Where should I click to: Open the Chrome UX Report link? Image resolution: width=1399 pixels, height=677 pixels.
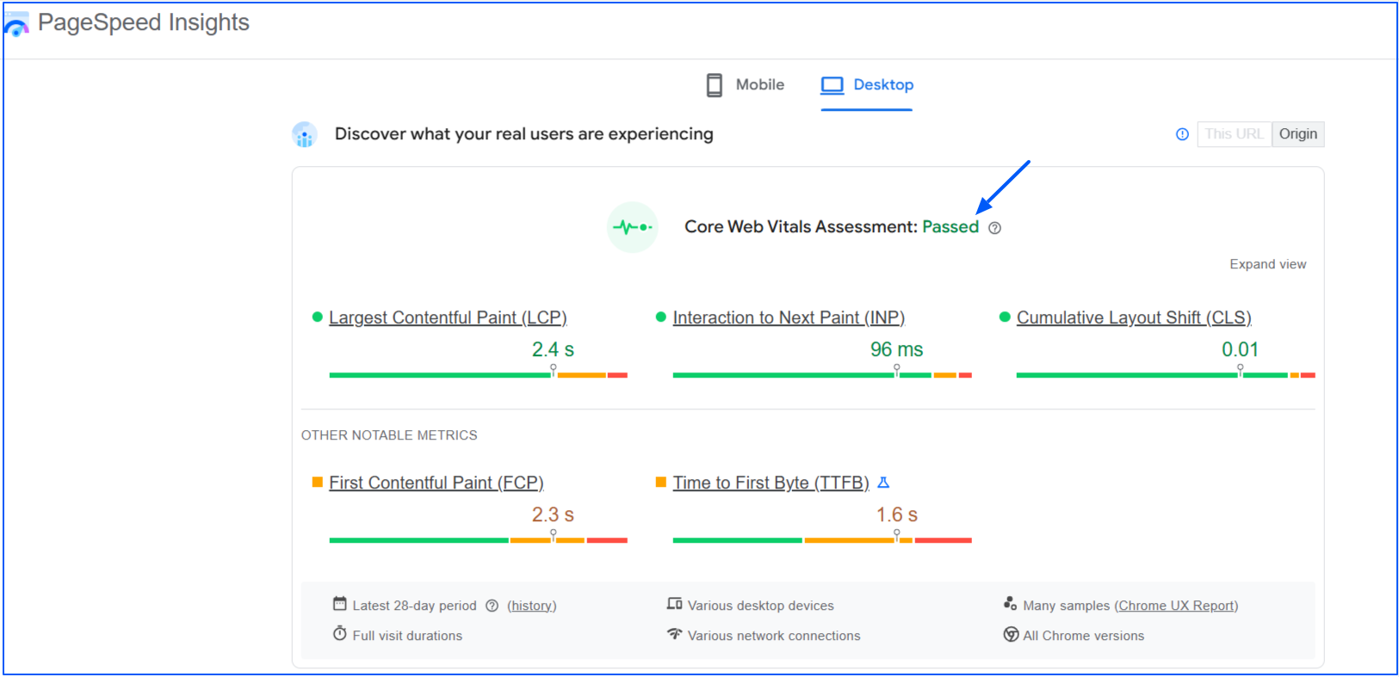(1176, 605)
